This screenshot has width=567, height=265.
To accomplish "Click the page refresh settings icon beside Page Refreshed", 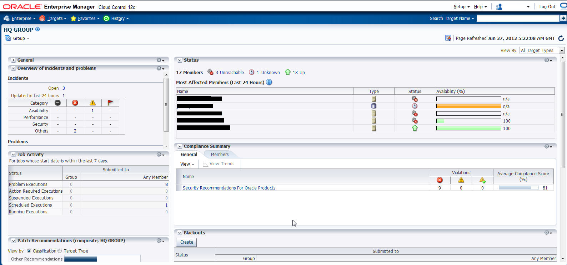I will pyautogui.click(x=448, y=38).
